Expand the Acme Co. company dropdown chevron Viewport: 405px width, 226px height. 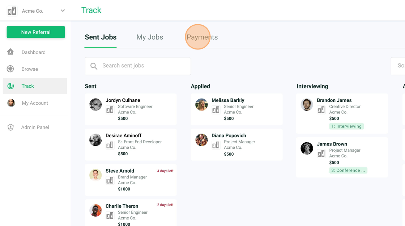(x=63, y=10)
